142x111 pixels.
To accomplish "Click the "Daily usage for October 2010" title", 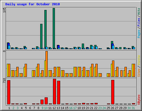I will pyautogui.click(x=32, y=4).
